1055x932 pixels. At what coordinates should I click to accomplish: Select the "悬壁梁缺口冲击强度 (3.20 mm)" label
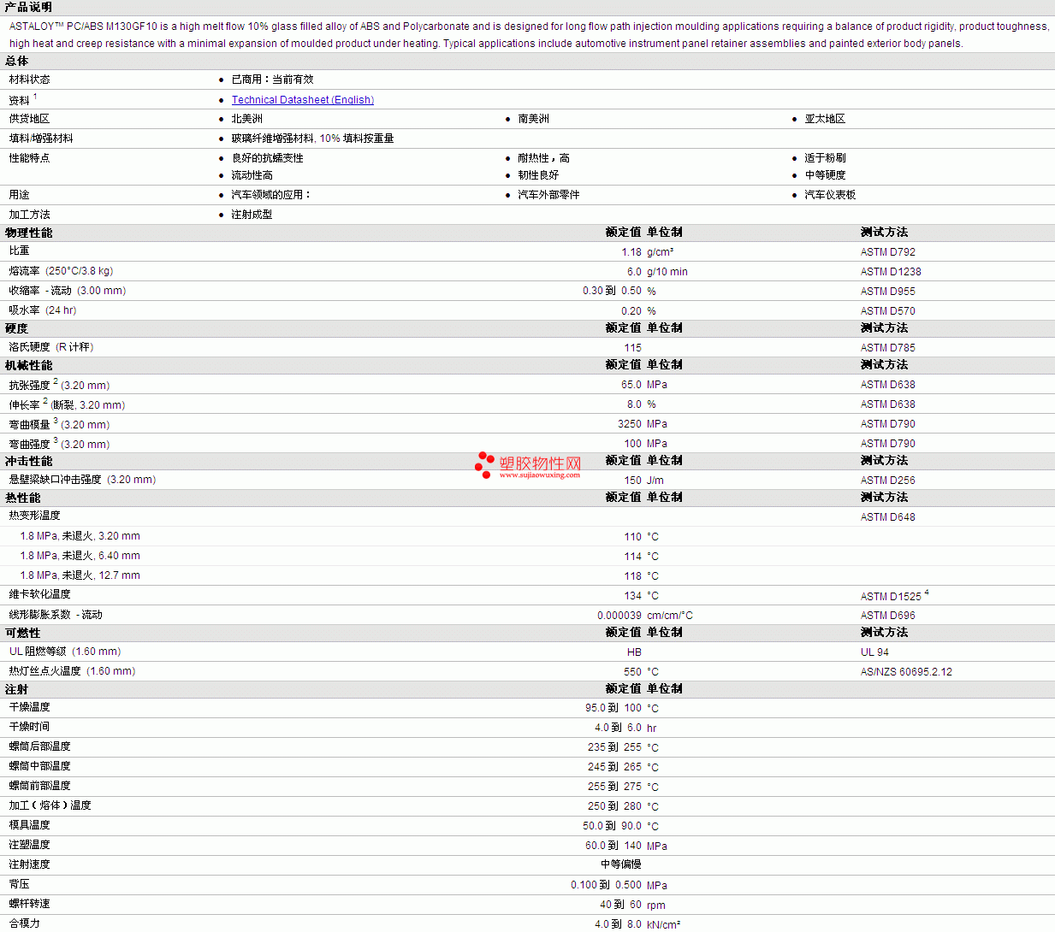pyautogui.click(x=83, y=480)
